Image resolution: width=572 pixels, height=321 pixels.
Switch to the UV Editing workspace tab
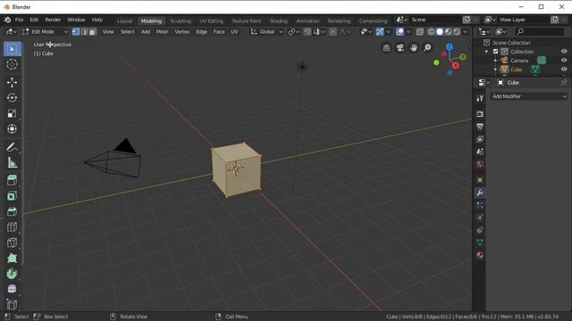(211, 21)
